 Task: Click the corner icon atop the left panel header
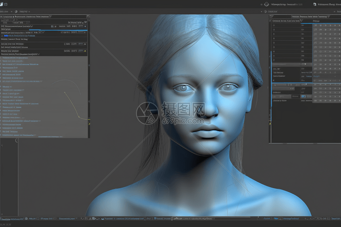click(x=88, y=17)
